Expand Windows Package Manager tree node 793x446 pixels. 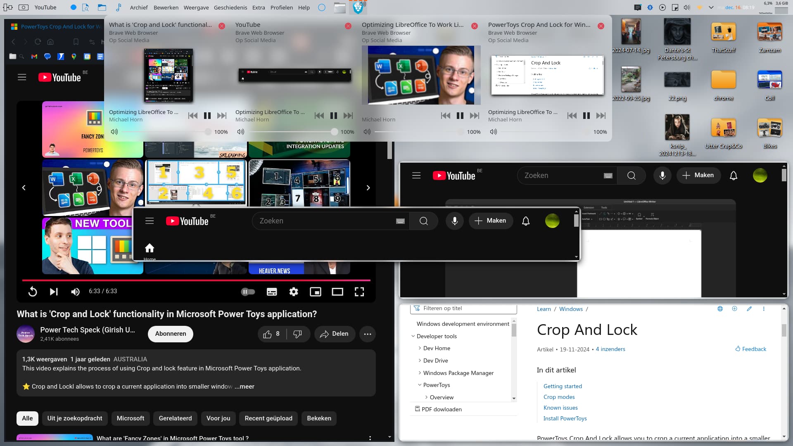[x=420, y=373]
